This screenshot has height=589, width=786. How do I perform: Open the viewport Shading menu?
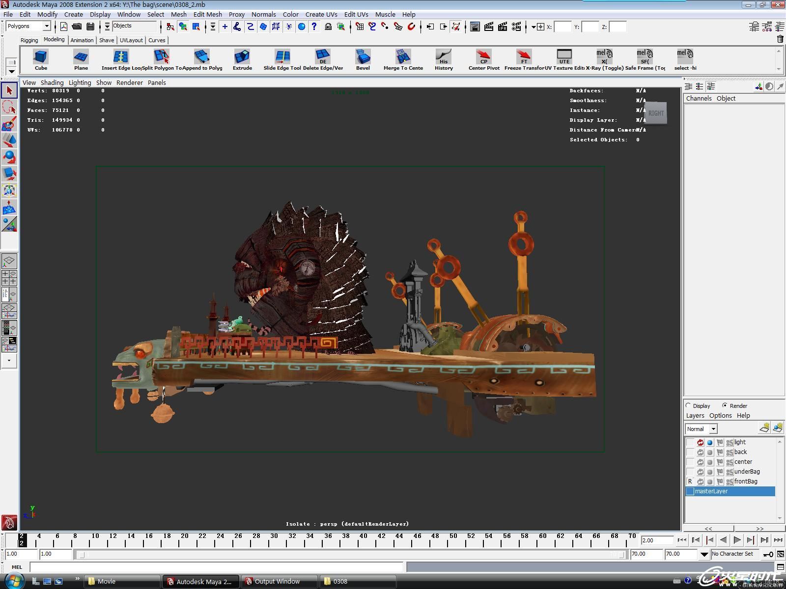pos(52,82)
